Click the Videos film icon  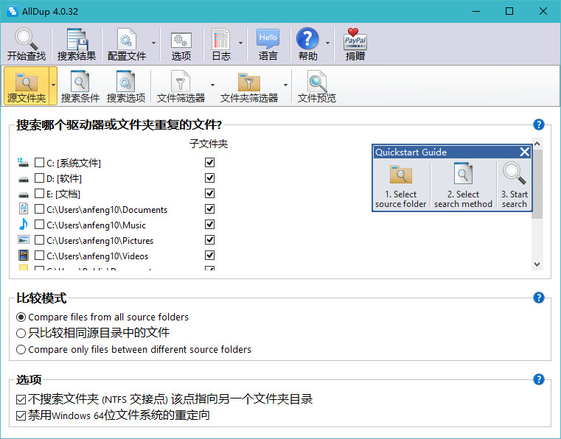pyautogui.click(x=24, y=255)
